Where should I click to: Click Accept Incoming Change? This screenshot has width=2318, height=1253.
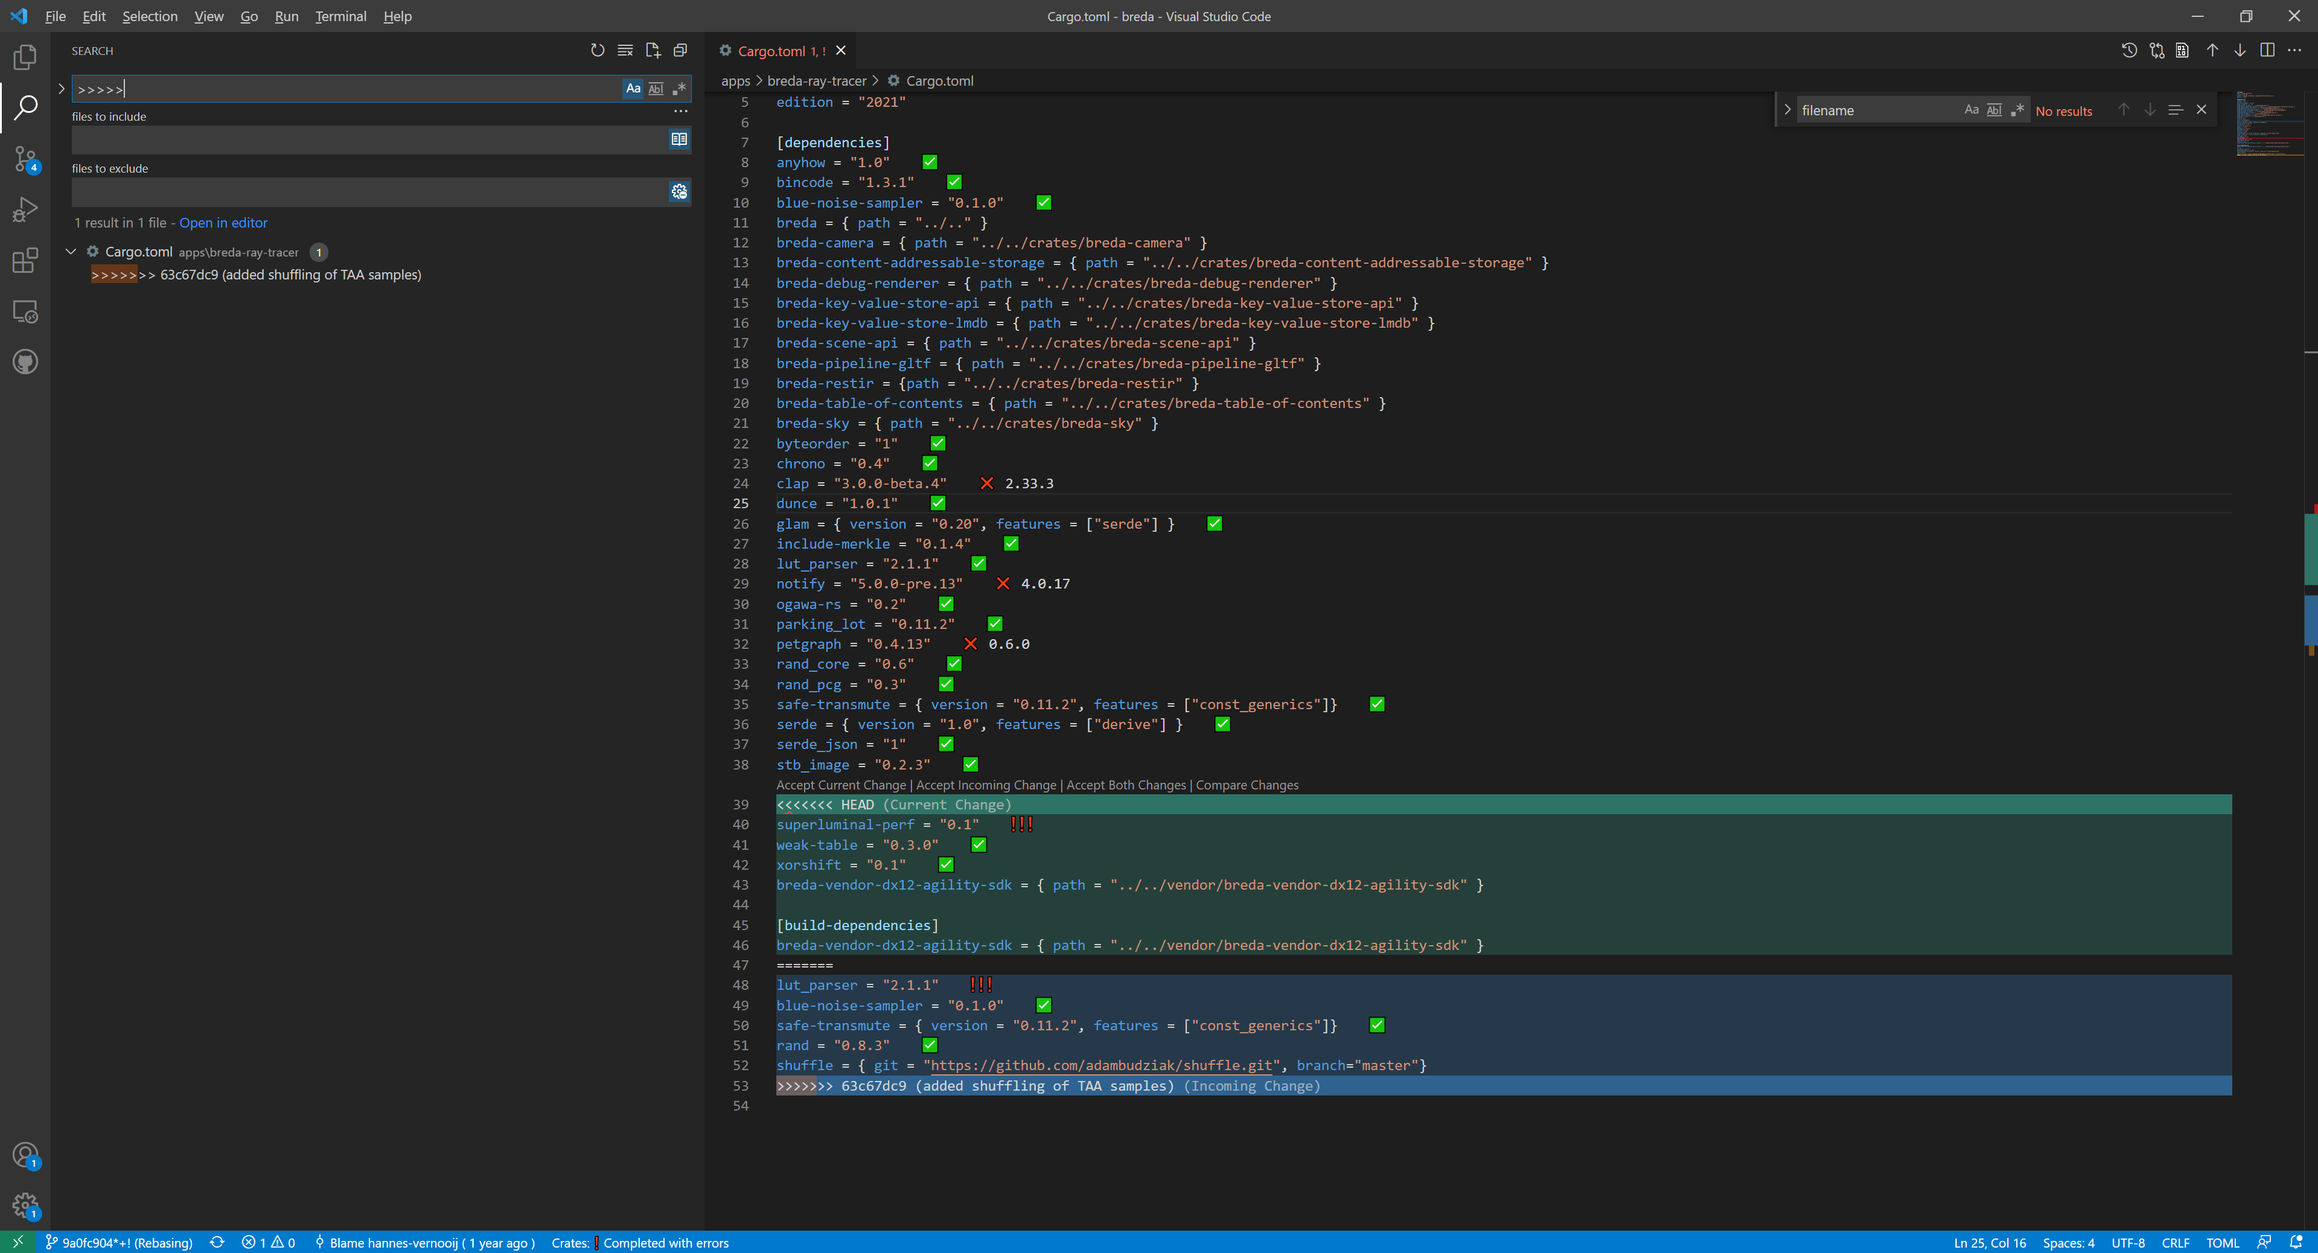pos(985,785)
